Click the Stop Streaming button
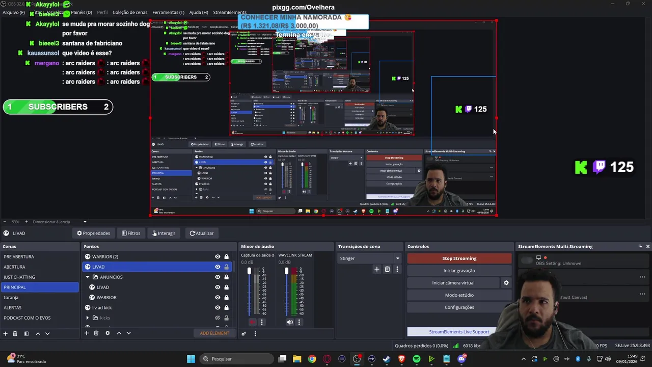This screenshot has width=652, height=367. 459,258
